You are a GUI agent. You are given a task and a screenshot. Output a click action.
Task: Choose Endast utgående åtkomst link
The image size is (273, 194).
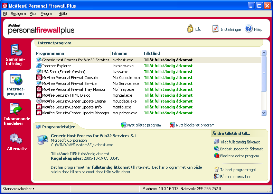click(241, 149)
